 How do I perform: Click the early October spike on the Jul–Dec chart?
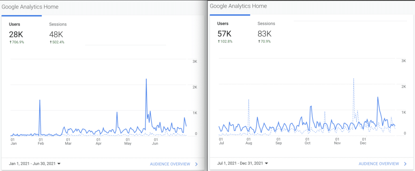311,106
